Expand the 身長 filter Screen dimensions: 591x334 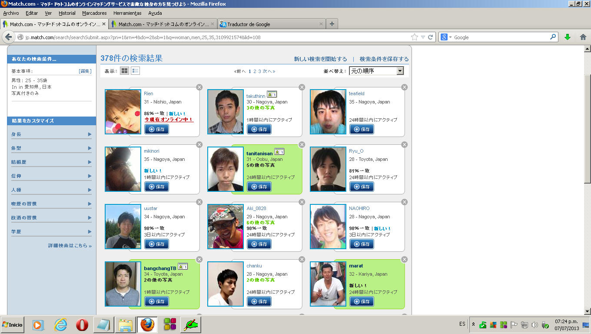[x=51, y=134]
